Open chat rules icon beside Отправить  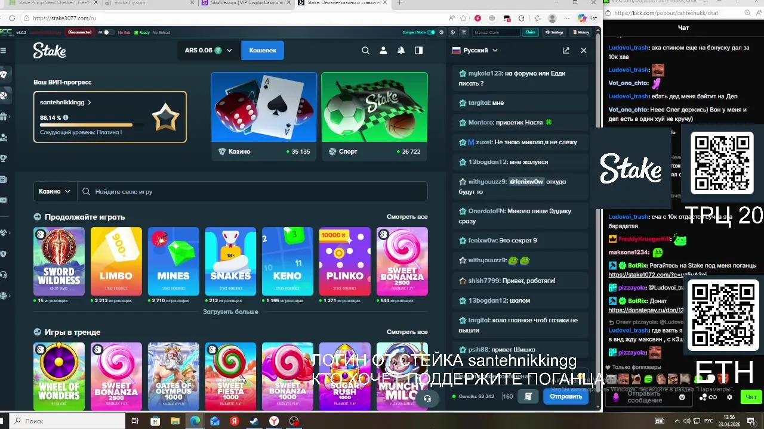528,396
